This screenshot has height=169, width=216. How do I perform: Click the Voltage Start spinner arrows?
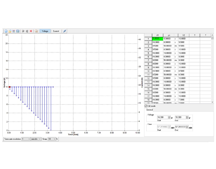169,118
